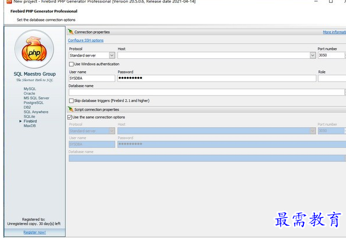Viewport: 346px width, 238px height.
Task: Maximize the New project window
Action: [x=331, y=1]
